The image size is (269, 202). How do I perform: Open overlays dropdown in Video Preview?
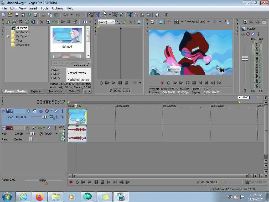[x=220, y=22]
